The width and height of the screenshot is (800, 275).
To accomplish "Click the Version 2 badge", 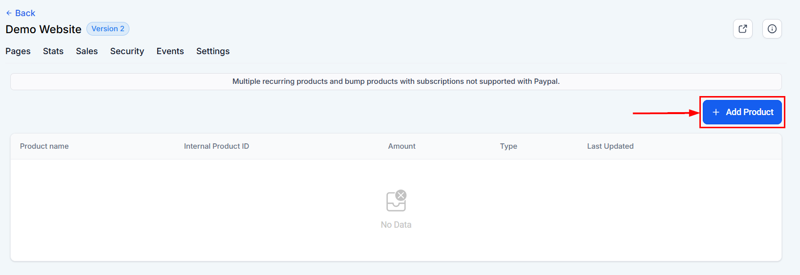I will click(x=108, y=29).
